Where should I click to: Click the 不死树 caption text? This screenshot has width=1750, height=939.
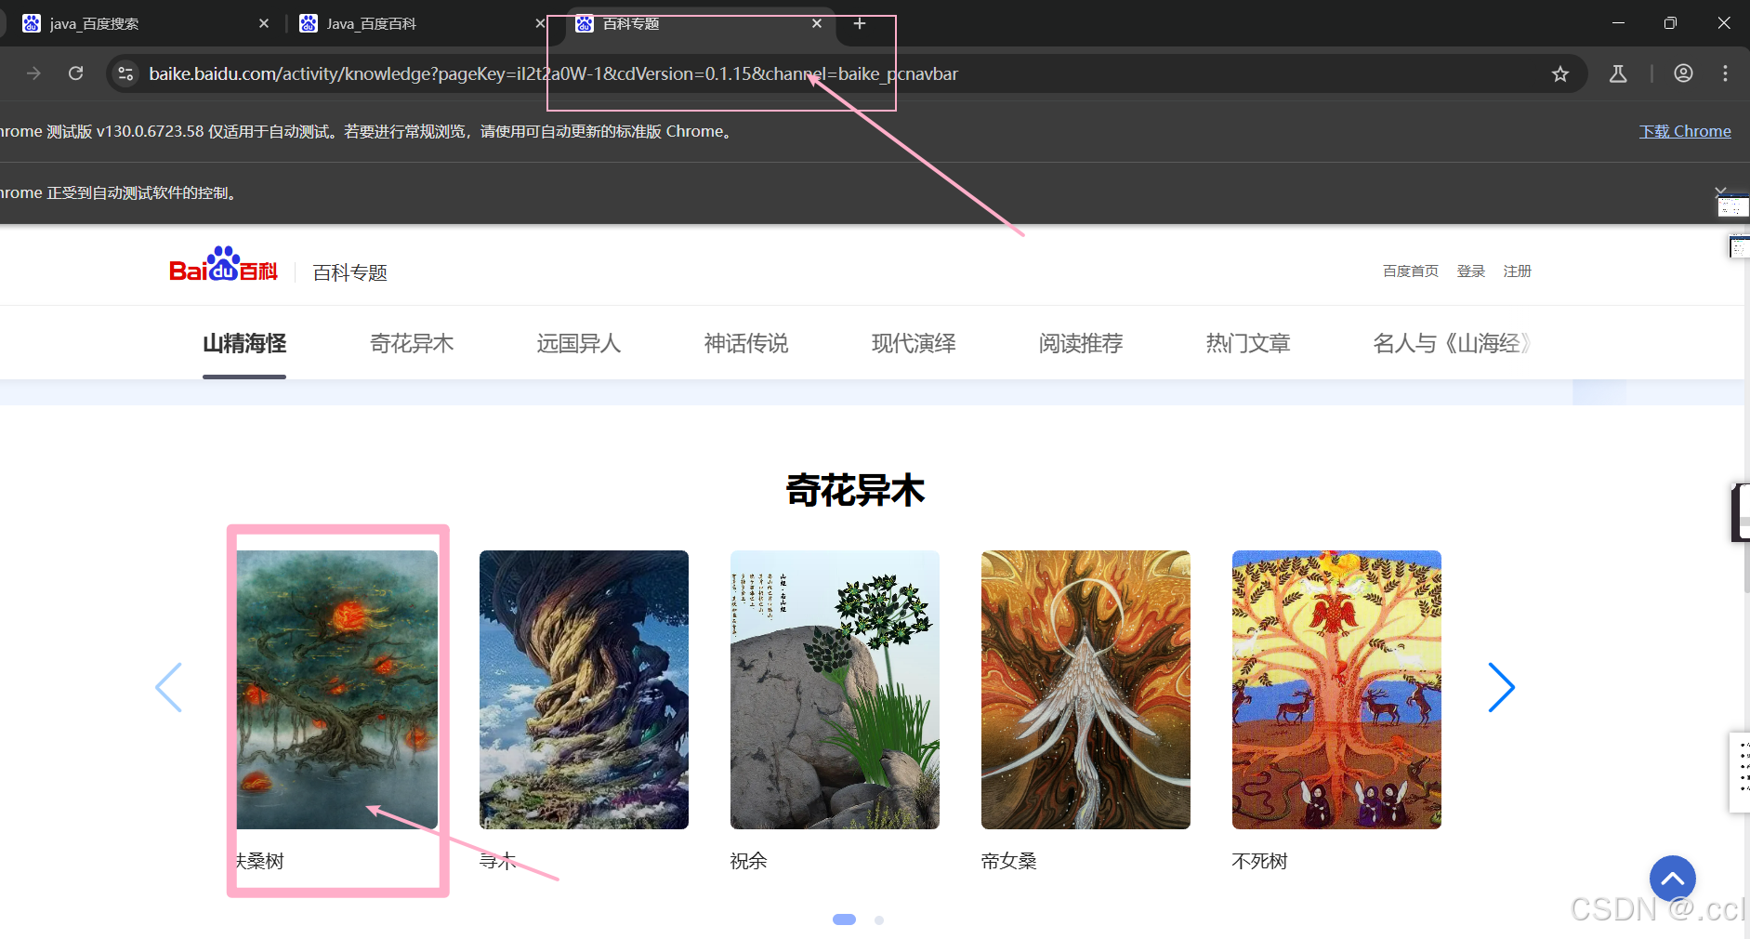point(1260,861)
